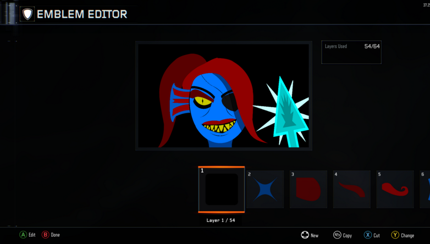Click the Change label text
Image resolution: width=430 pixels, height=244 pixels.
(407, 236)
